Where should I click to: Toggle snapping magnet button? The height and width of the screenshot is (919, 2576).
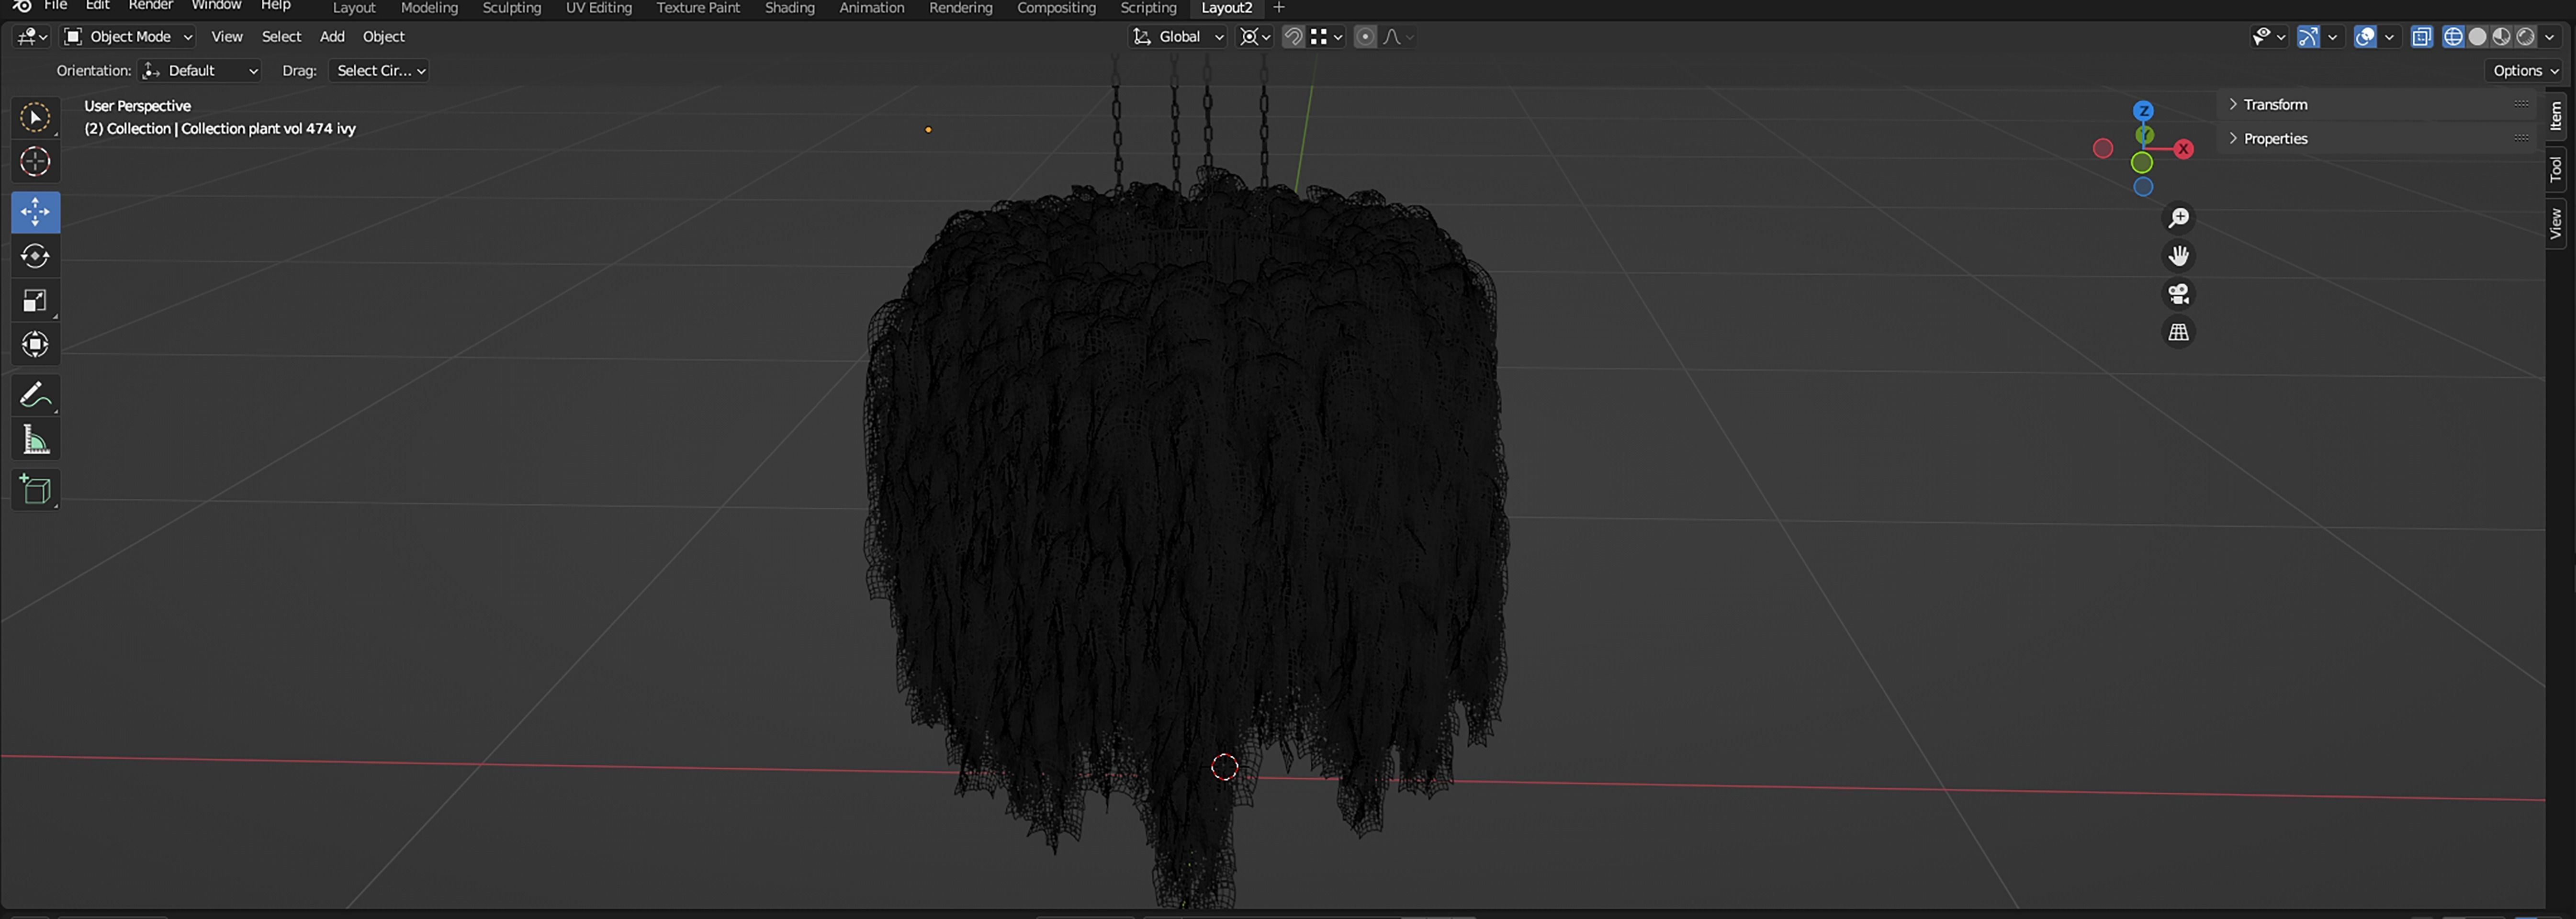coord(1293,37)
